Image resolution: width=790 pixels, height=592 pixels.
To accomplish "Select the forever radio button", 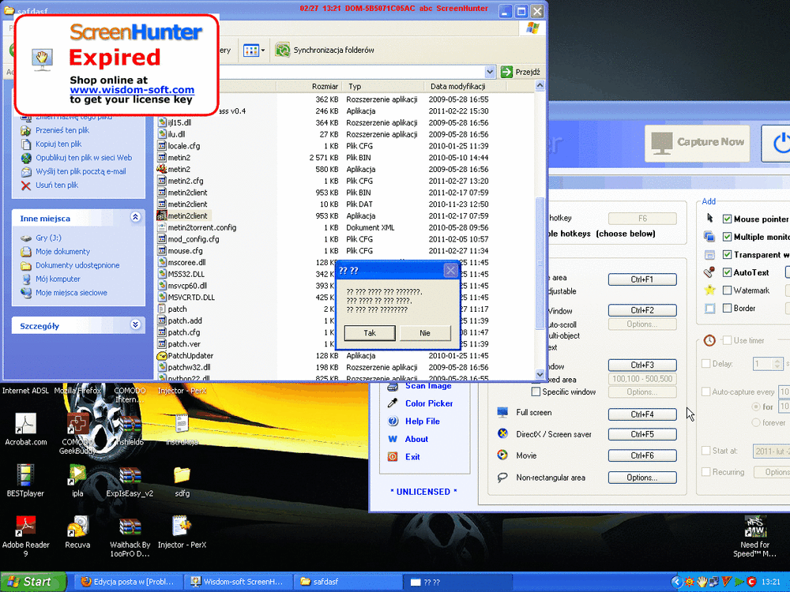I will [x=756, y=423].
